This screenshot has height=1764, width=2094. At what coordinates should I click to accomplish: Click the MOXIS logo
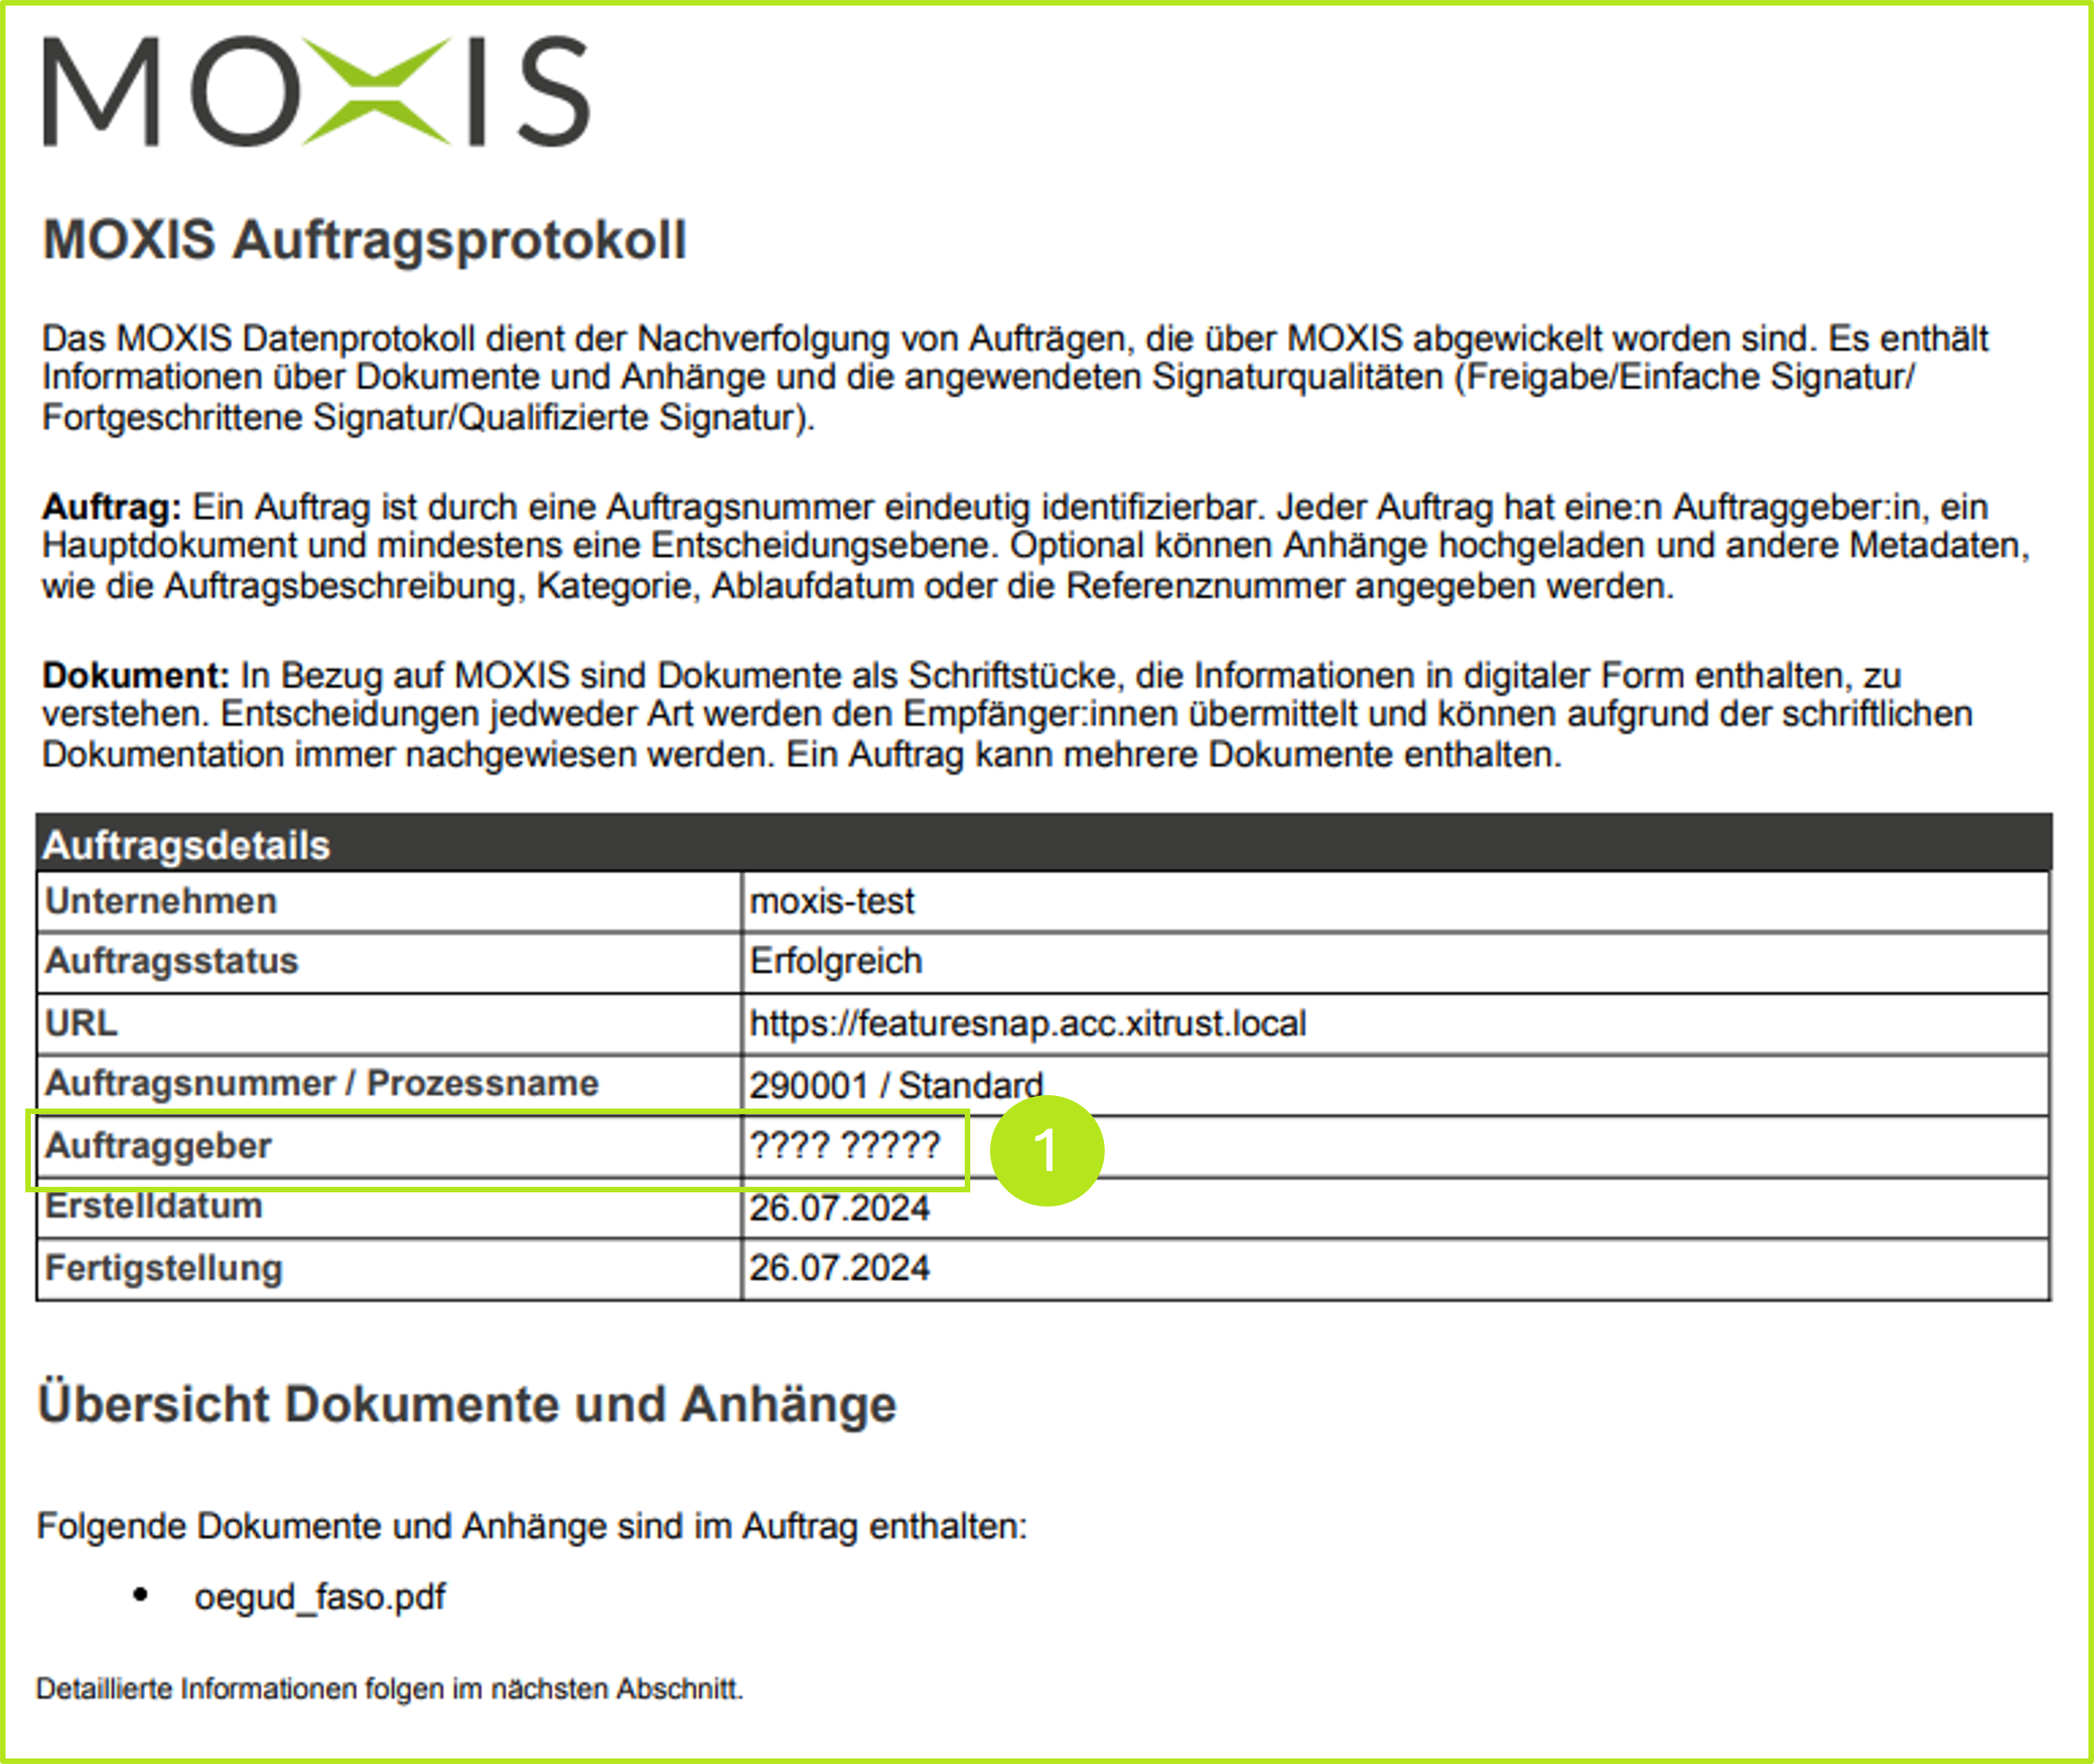pos(316,92)
